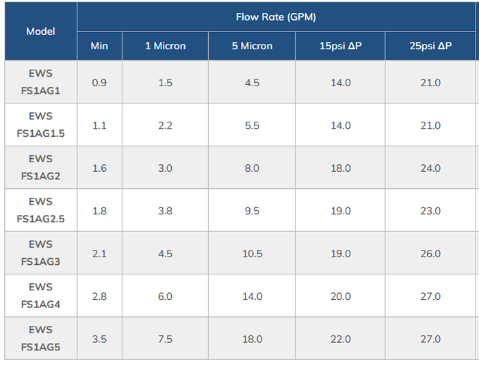The height and width of the screenshot is (373, 479).
Task: Select the EWS FS1AG1.5 model cell
Action: (40, 125)
